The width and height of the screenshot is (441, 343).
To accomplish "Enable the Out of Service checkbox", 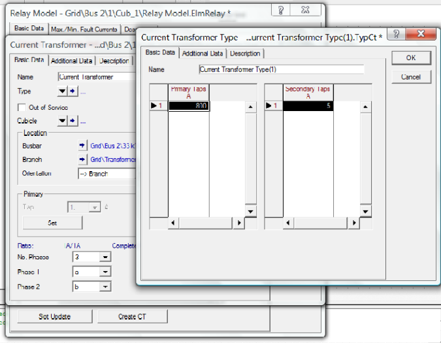I will coord(22,107).
